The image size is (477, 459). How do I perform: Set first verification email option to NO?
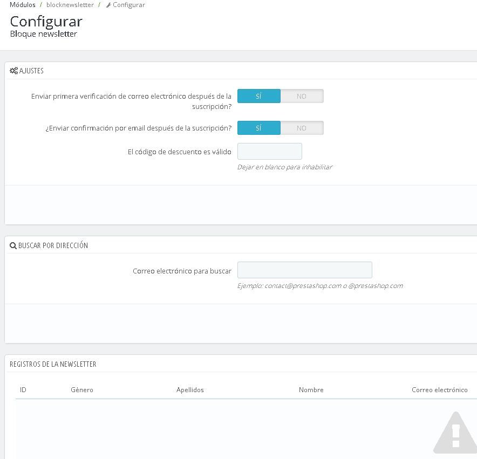[x=302, y=96]
